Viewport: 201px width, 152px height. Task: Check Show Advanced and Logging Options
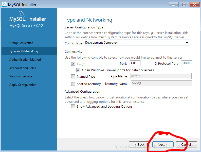click(73, 106)
